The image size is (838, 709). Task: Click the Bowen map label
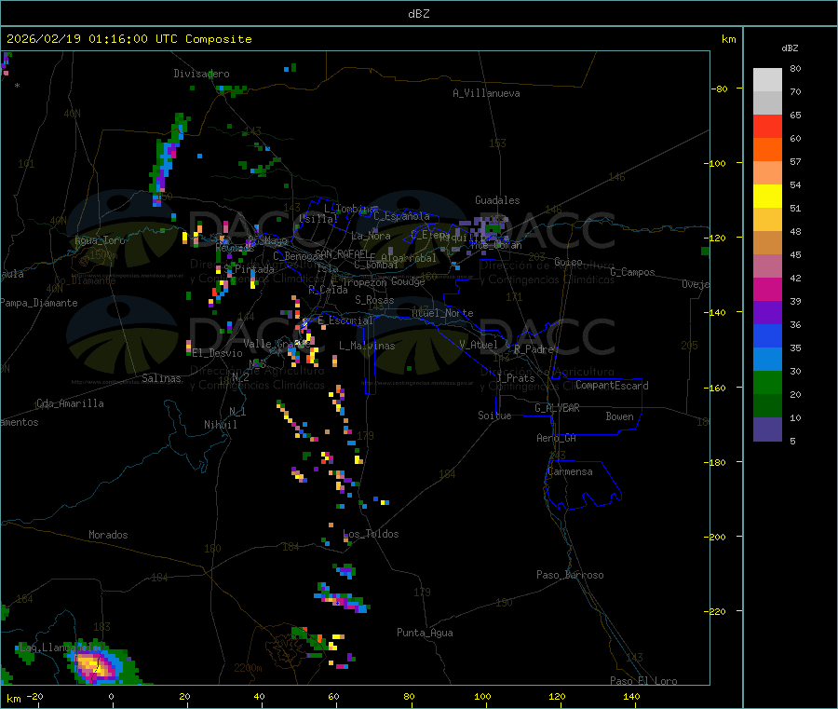pos(619,416)
